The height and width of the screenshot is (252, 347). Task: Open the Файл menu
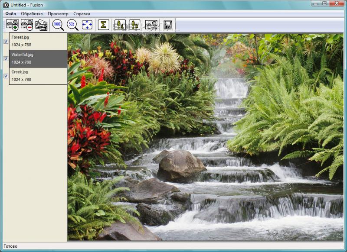pyautogui.click(x=10, y=14)
